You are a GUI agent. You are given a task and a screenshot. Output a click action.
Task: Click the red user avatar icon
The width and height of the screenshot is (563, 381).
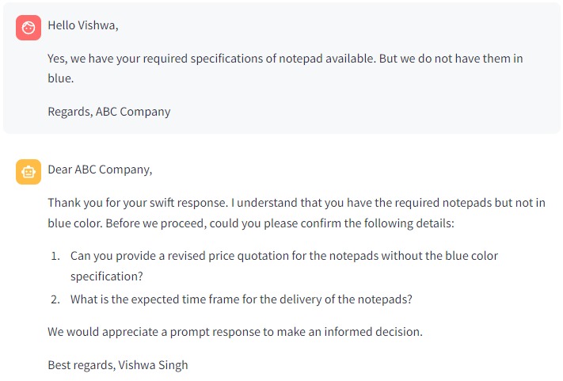click(x=29, y=28)
